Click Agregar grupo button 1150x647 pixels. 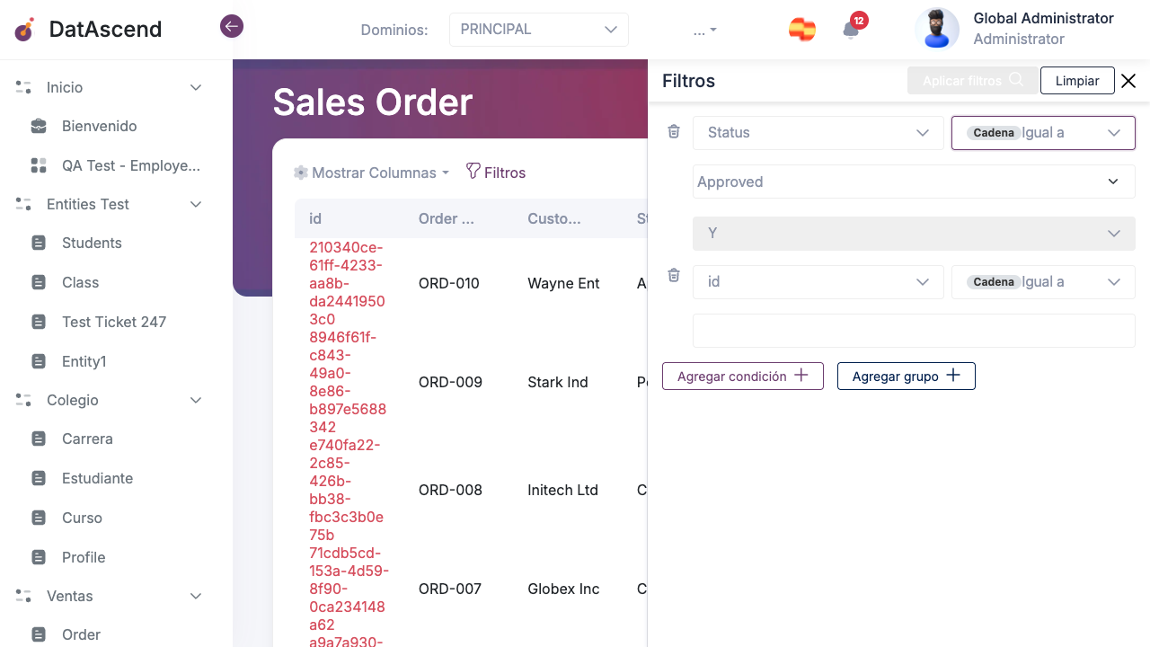(x=907, y=376)
